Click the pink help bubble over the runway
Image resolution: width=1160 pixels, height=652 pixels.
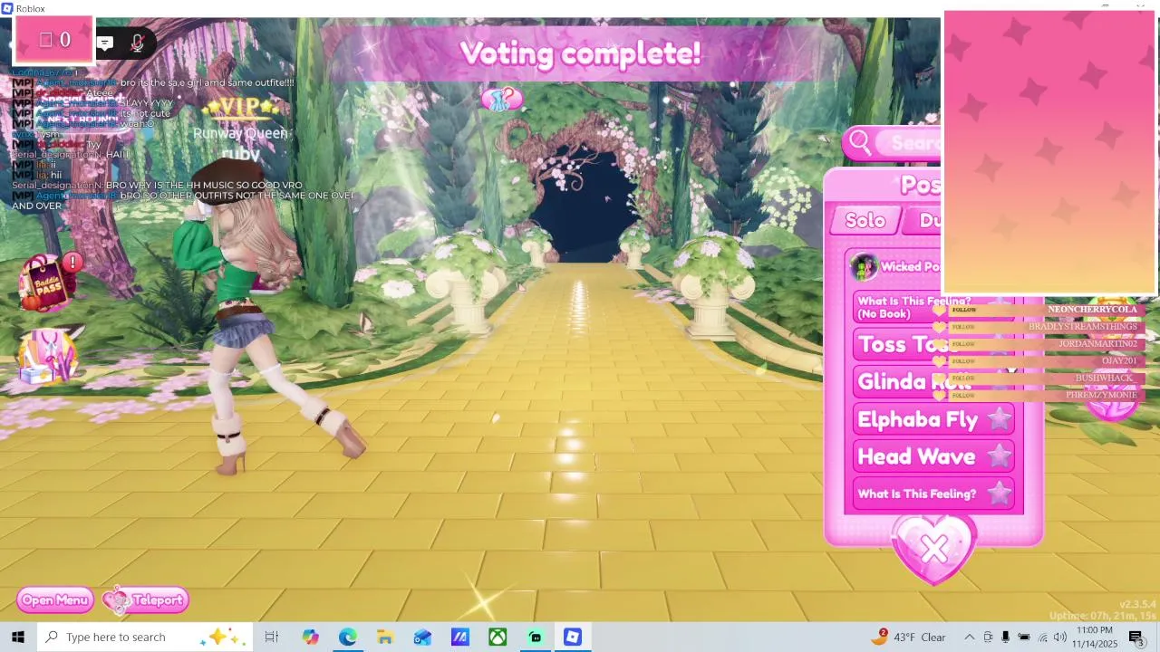coord(501,98)
